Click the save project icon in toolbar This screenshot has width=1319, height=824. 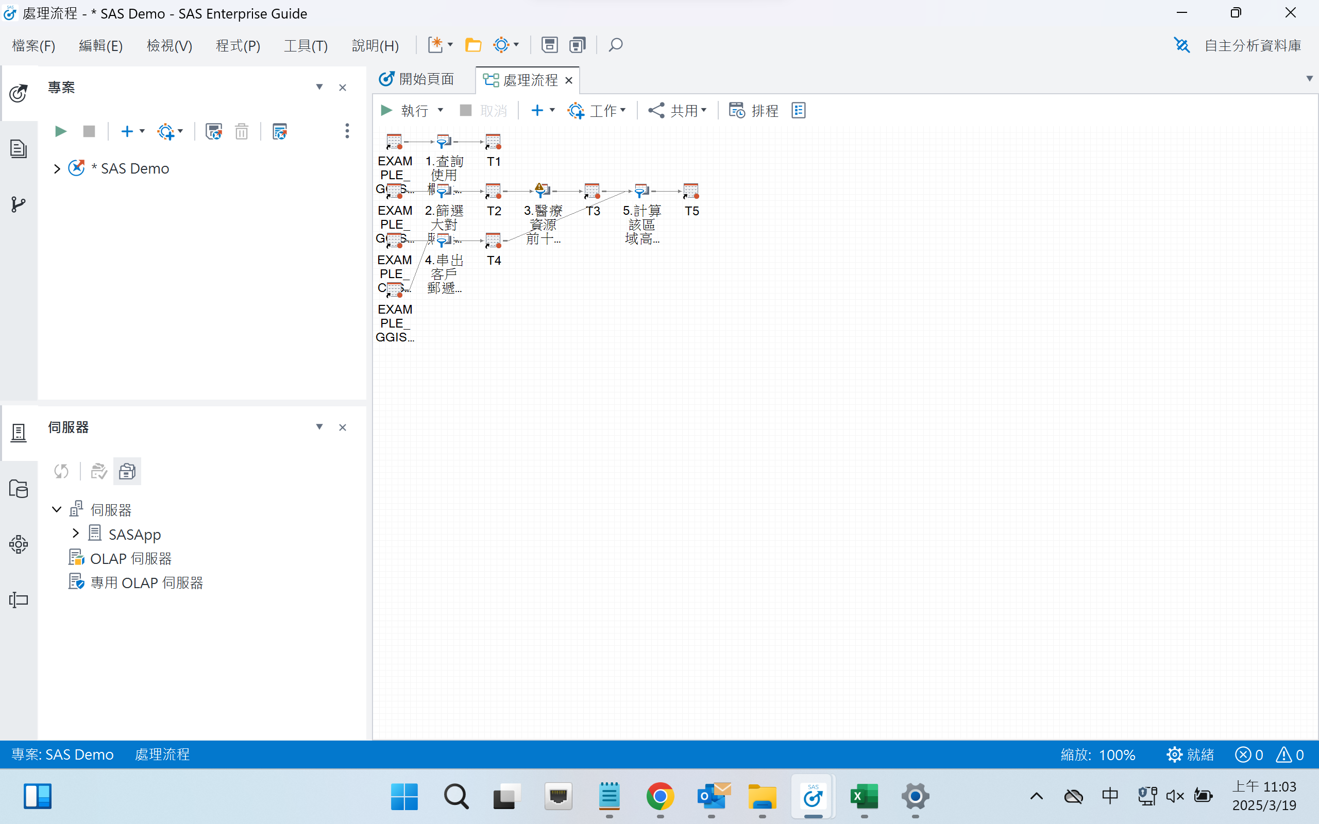click(x=549, y=44)
